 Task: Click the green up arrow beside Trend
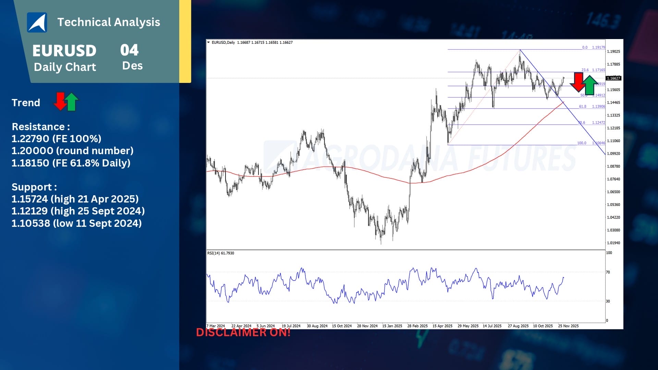pos(72,102)
